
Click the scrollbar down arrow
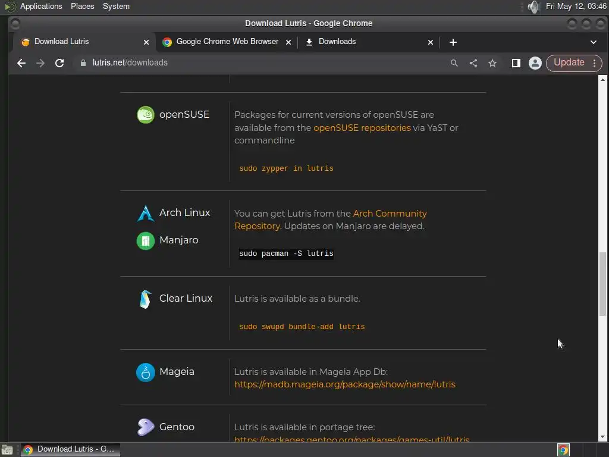[602, 437]
